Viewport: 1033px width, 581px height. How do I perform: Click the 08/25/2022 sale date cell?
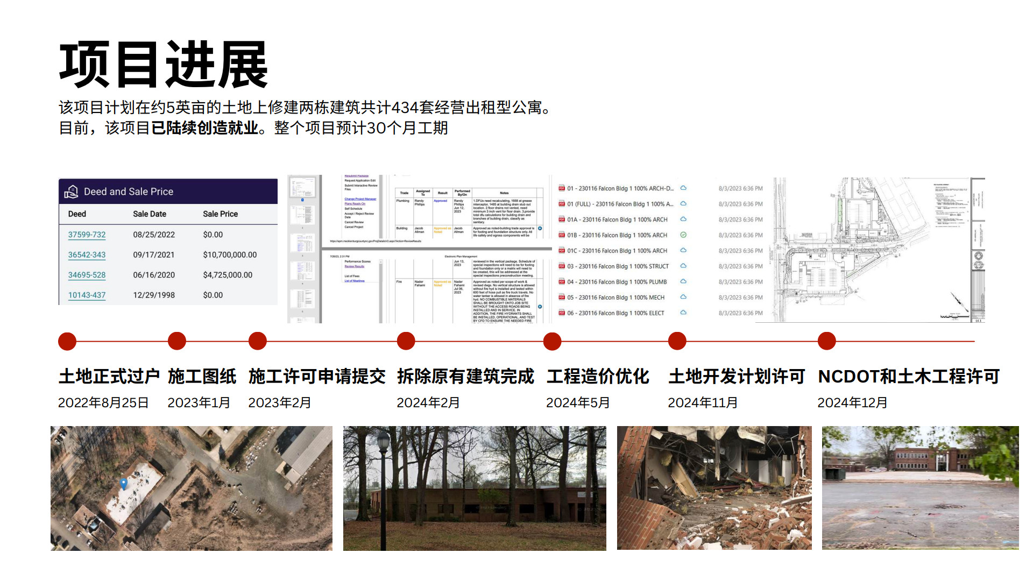(154, 235)
